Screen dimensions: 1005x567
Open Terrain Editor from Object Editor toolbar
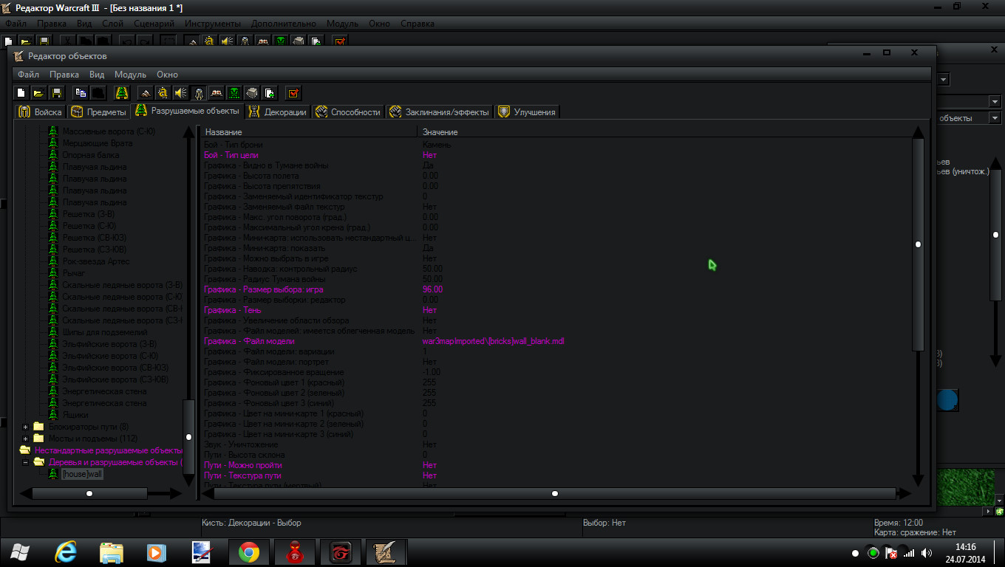145,93
